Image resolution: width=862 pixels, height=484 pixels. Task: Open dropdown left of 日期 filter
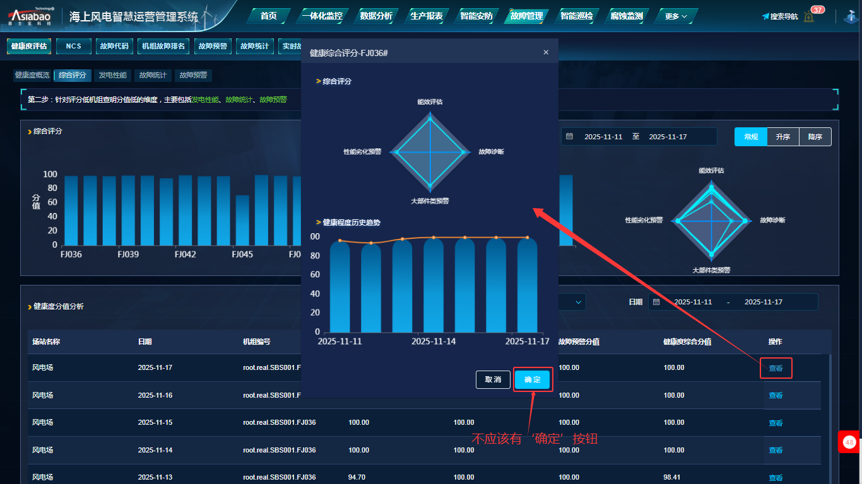click(x=578, y=302)
